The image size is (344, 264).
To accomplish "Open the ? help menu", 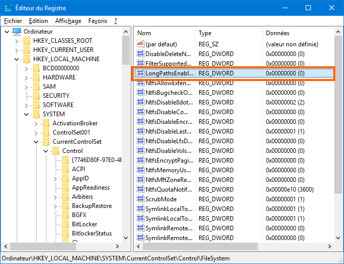I will (116, 21).
